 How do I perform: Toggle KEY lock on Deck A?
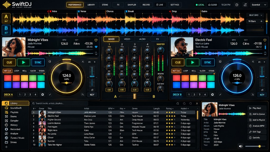pos(92,95)
